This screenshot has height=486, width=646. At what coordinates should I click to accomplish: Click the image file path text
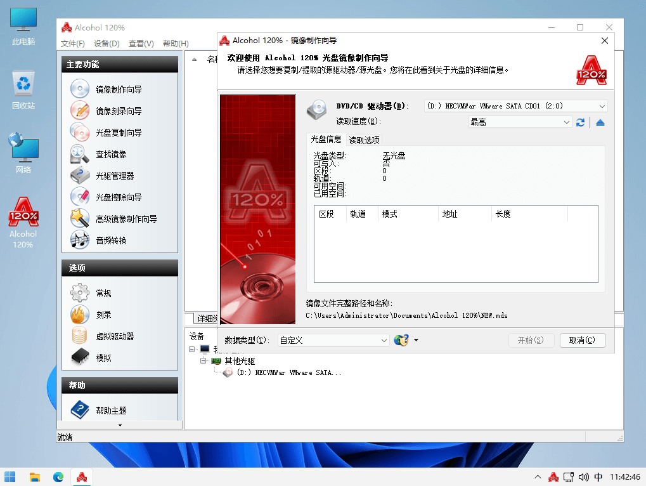point(406,315)
